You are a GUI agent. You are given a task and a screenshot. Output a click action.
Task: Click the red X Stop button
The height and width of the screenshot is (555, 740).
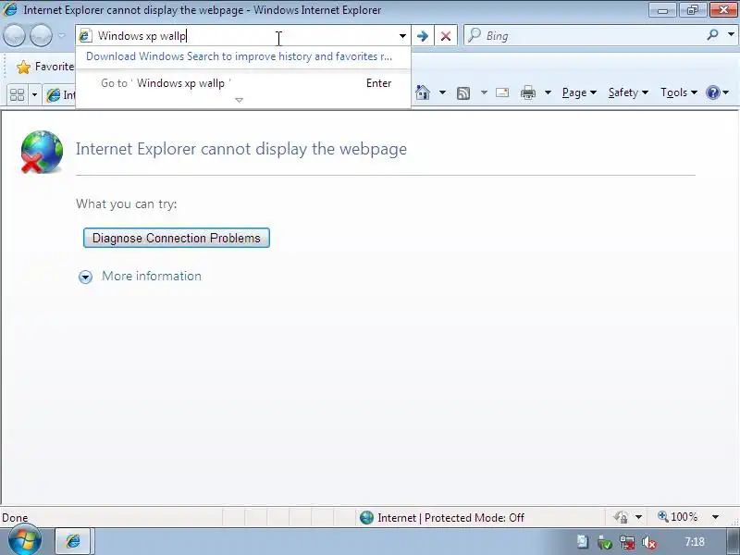(446, 36)
